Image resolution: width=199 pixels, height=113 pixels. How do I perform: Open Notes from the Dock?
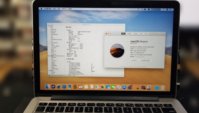pos(86,87)
